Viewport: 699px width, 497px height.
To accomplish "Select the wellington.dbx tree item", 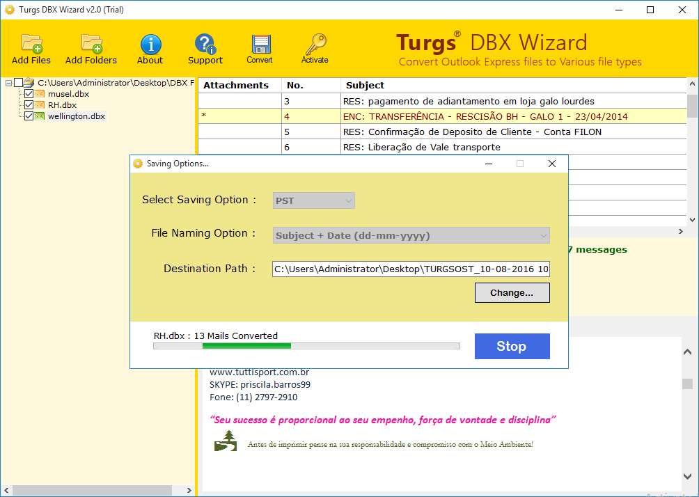I will coord(77,116).
